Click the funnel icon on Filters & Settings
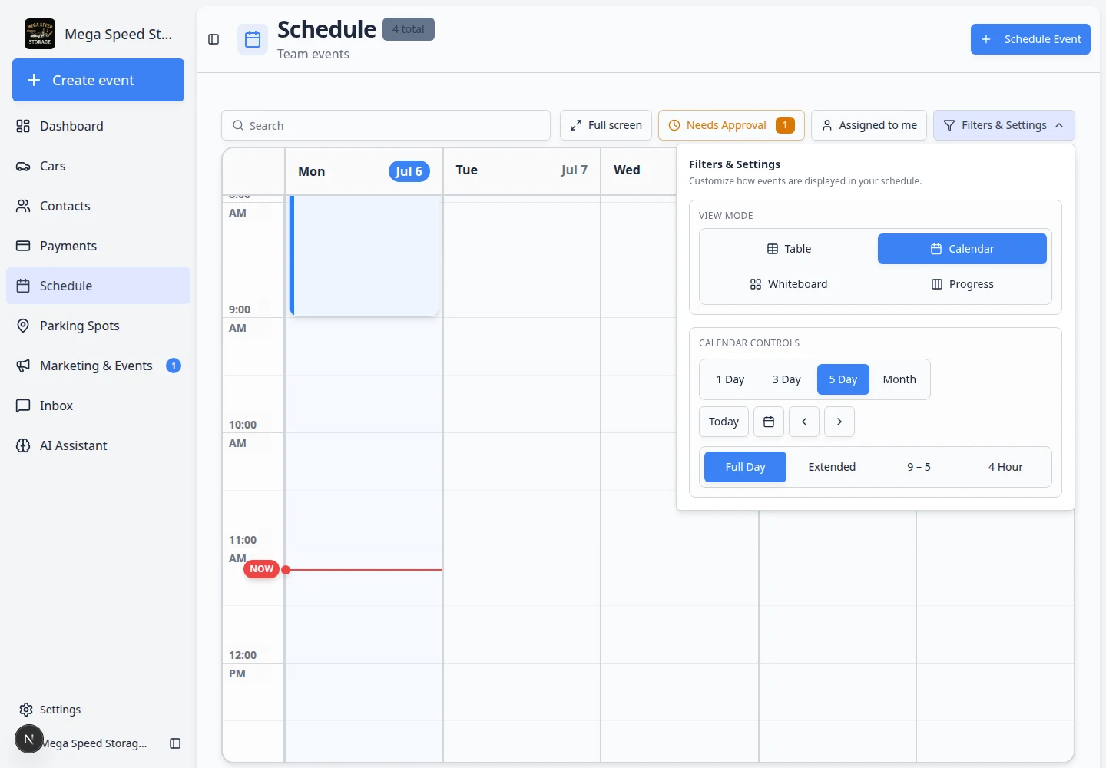The height and width of the screenshot is (768, 1106). click(949, 125)
